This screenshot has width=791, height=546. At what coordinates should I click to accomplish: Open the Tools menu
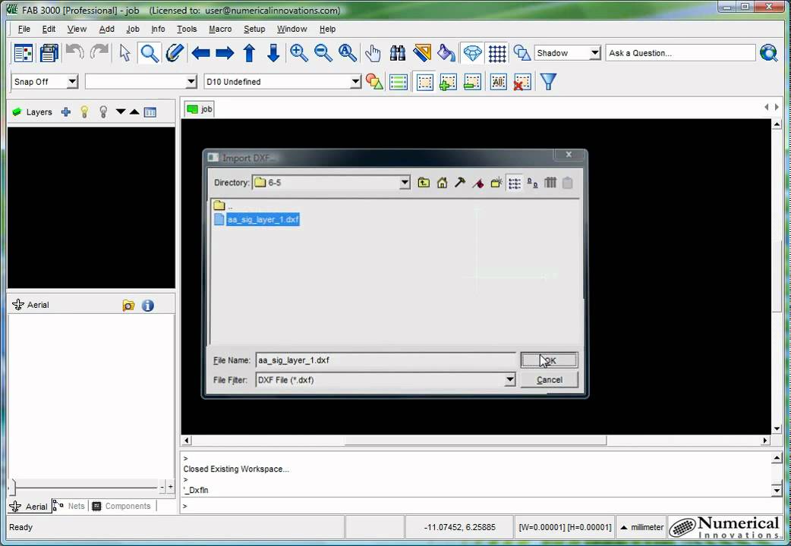[x=187, y=29]
